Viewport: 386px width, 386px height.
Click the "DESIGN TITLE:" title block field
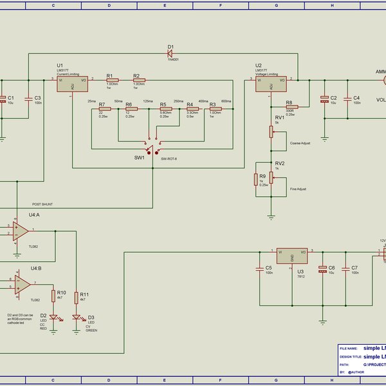pyautogui.click(x=351, y=356)
